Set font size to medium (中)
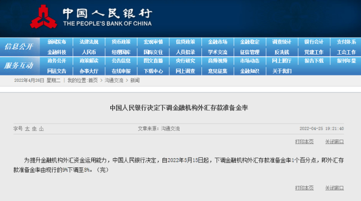 34,128
